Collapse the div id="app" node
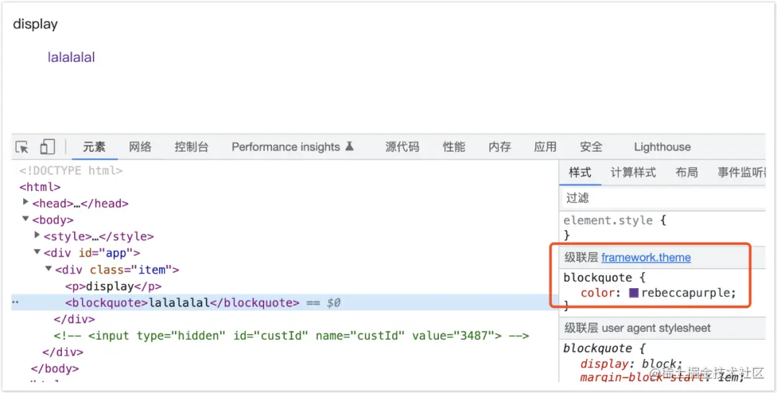This screenshot has height=393, width=777. [x=37, y=252]
